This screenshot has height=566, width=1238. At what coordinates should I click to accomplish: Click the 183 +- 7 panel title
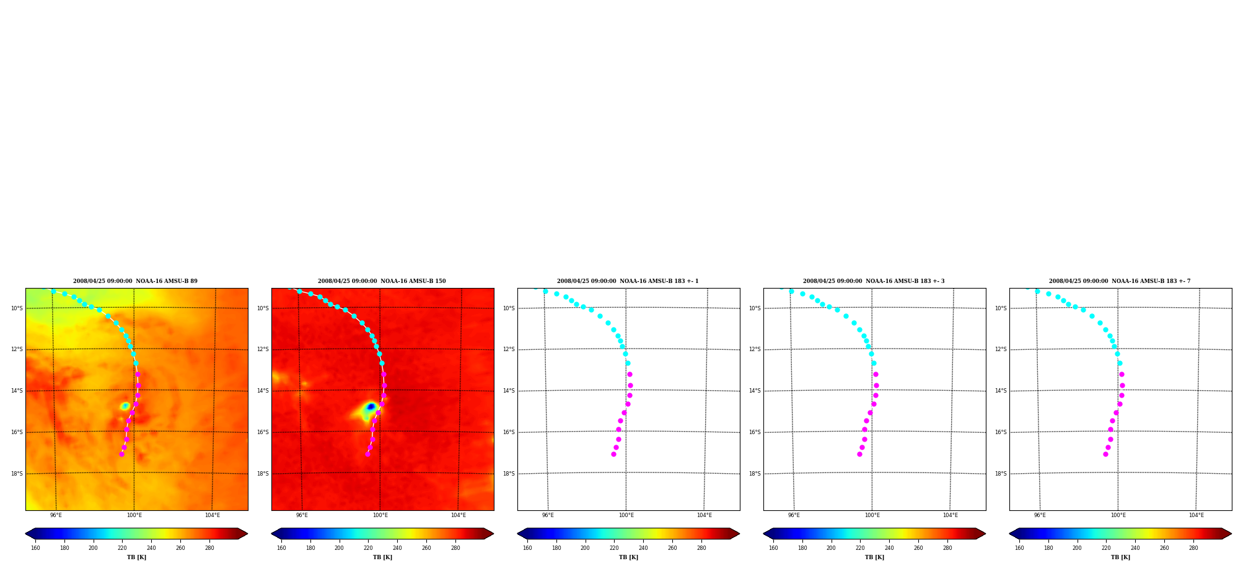pos(1120,281)
